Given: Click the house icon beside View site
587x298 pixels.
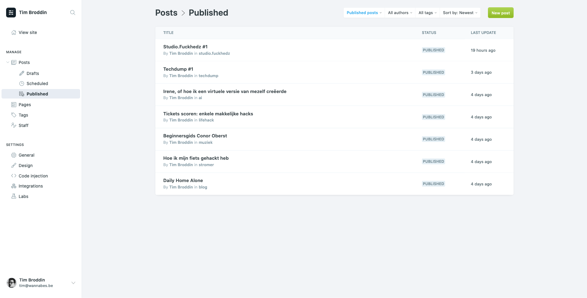Looking at the screenshot, I should (x=14, y=32).
